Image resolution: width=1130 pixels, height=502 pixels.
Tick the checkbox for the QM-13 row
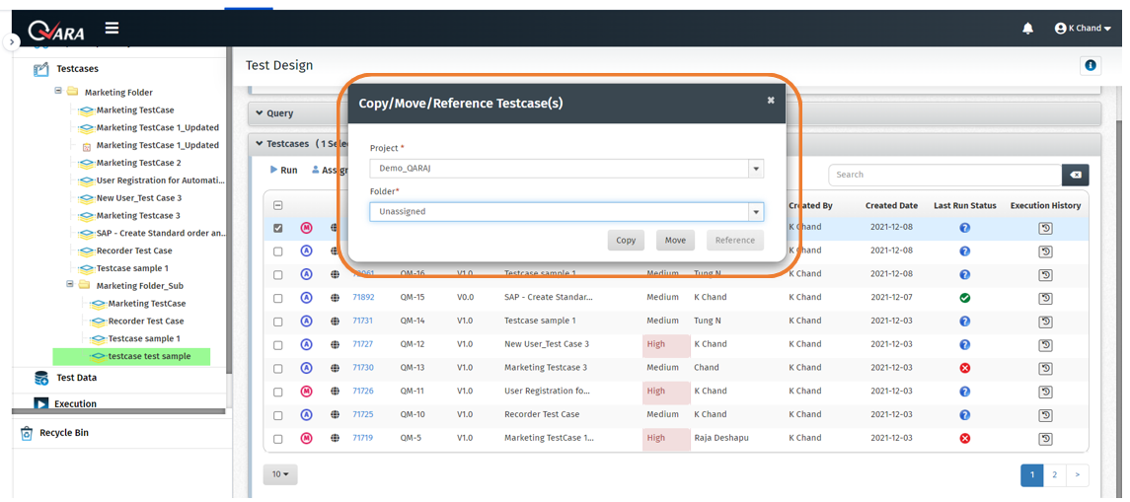[277, 368]
